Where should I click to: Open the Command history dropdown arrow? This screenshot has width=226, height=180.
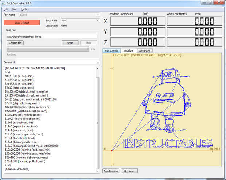(x=98, y=62)
